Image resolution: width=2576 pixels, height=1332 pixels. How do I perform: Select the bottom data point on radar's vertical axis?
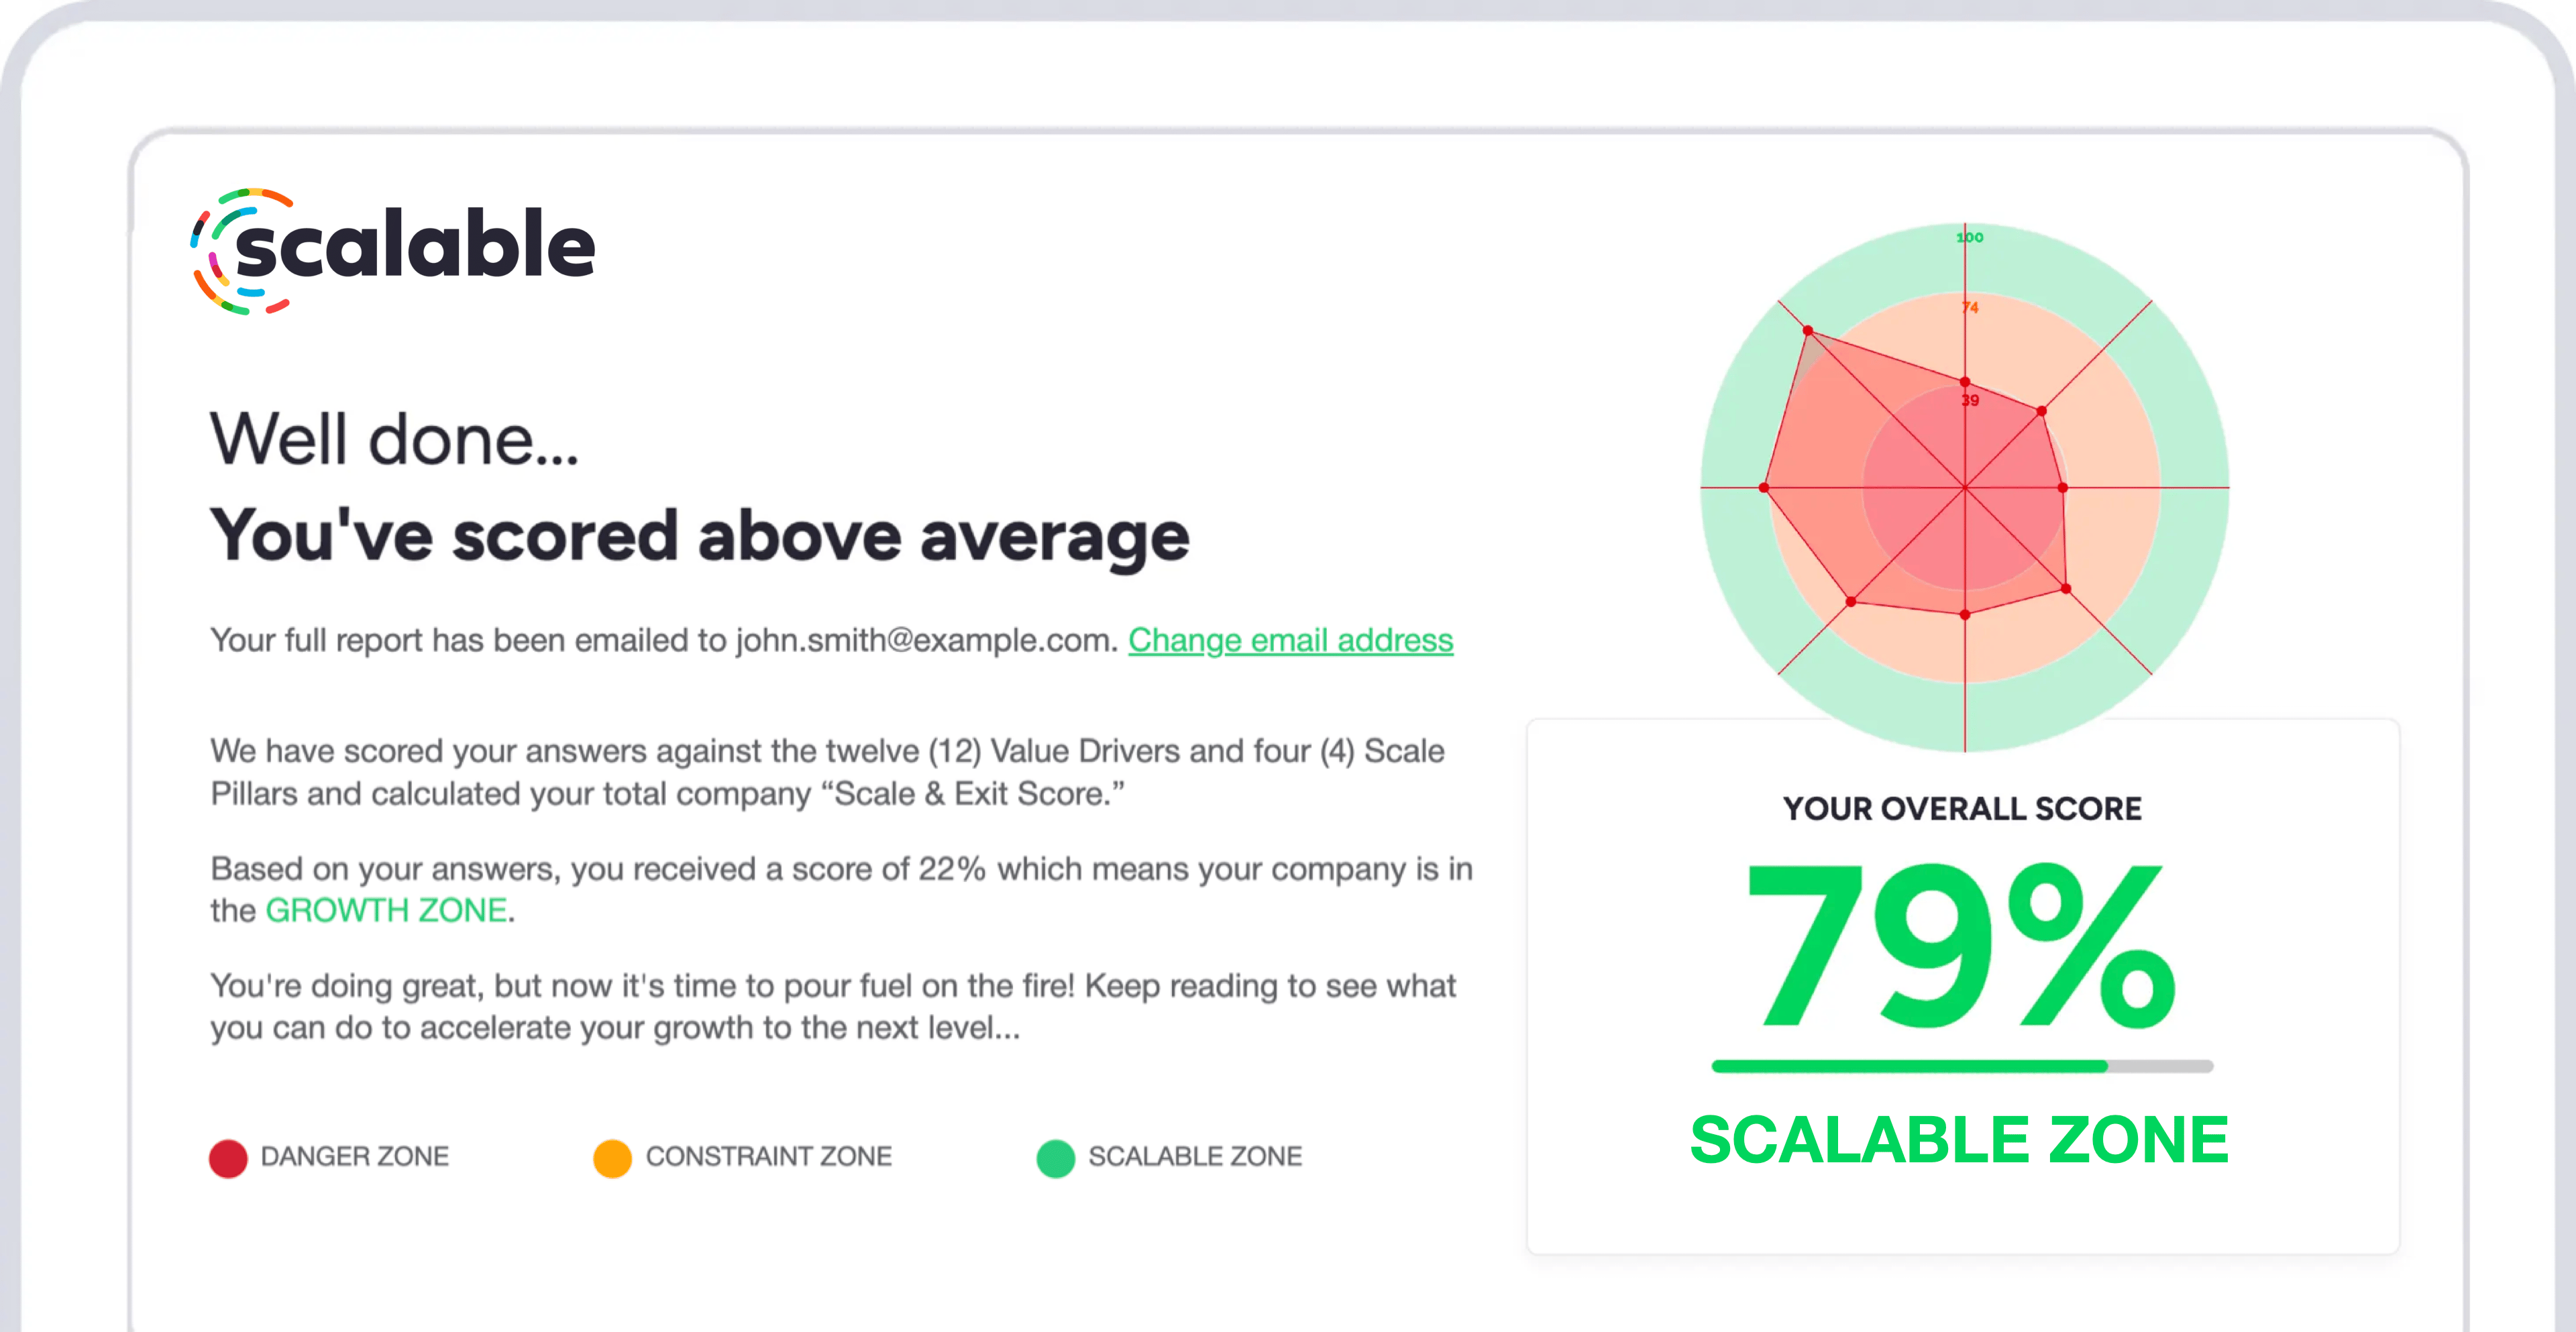pos(1965,615)
